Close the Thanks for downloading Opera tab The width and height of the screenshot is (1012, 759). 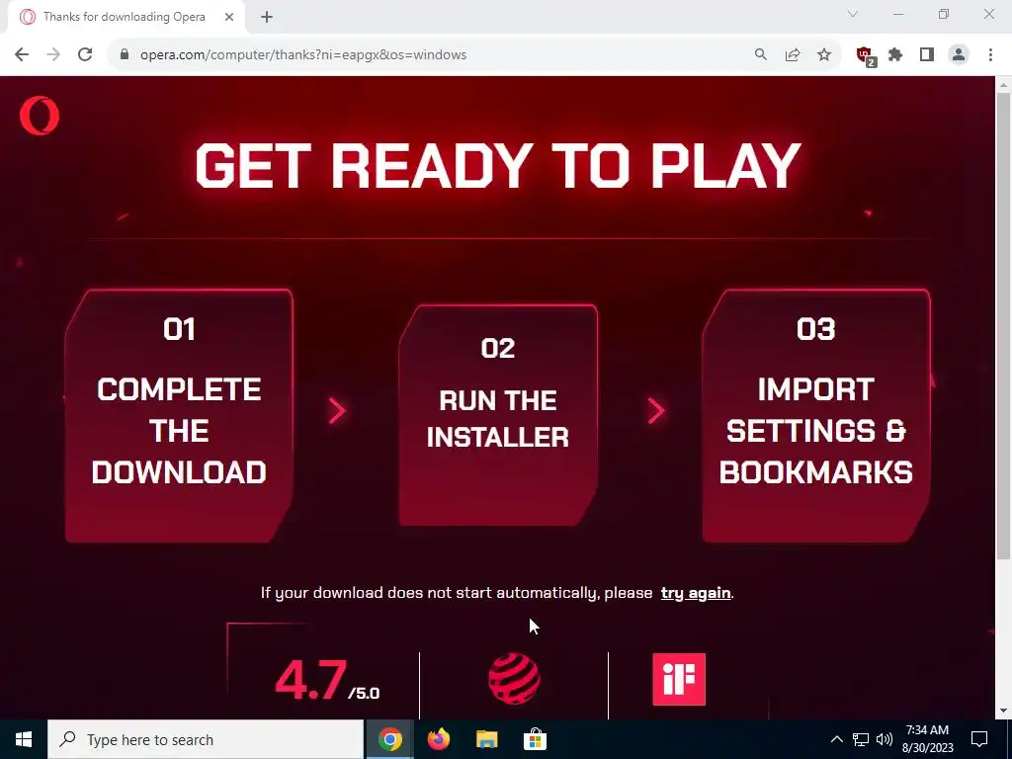tap(229, 18)
